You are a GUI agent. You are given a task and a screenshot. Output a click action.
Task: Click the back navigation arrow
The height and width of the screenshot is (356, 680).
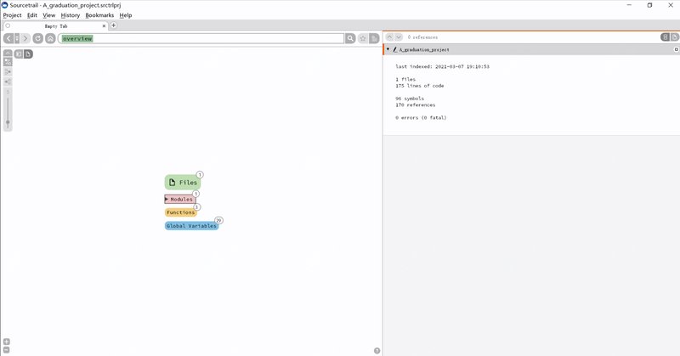click(x=8, y=38)
